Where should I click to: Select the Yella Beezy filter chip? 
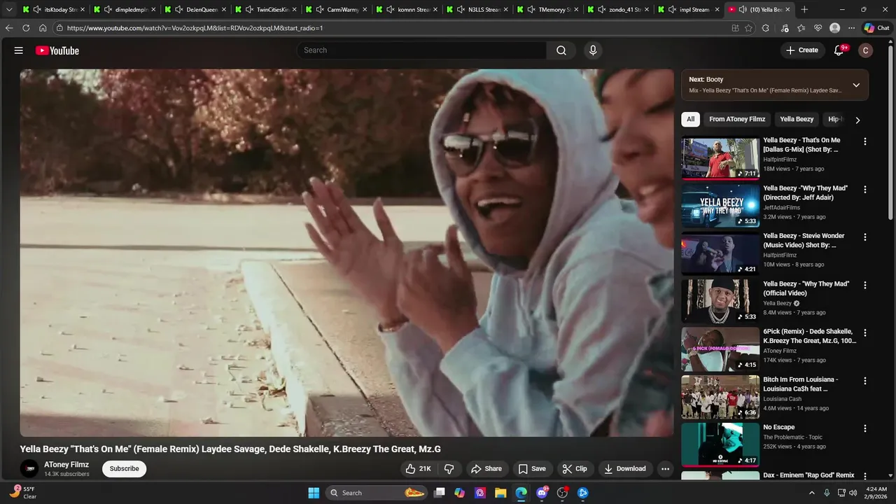tap(797, 119)
